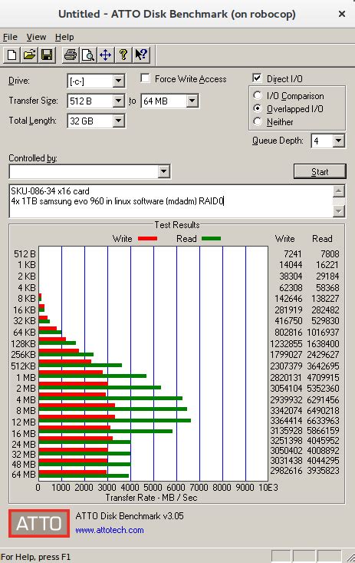Click the ATTO logo
The image size is (355, 563).
pos(39,523)
